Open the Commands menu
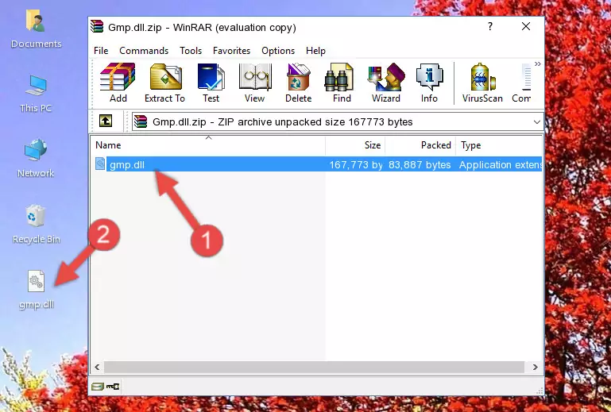The width and height of the screenshot is (611, 412). tap(144, 51)
